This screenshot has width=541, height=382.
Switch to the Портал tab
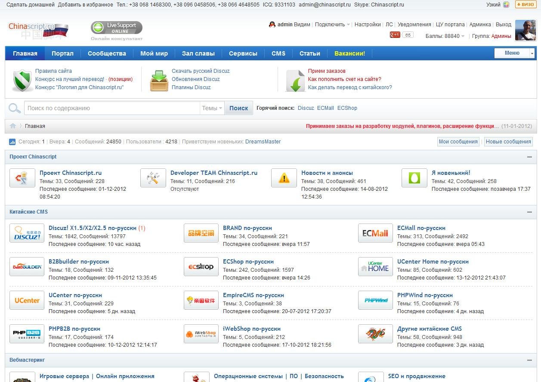(x=62, y=53)
